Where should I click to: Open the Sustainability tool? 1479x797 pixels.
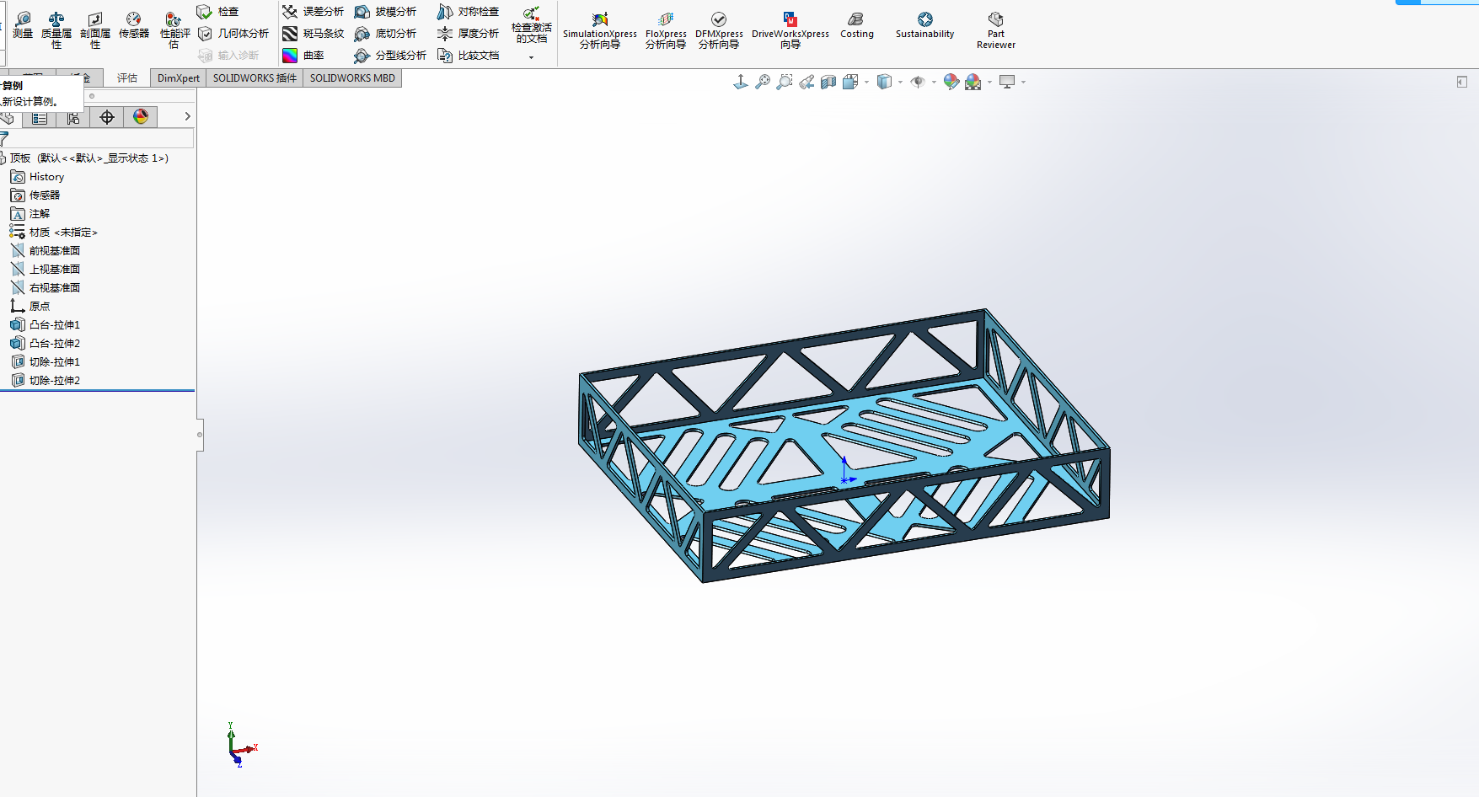(x=924, y=24)
